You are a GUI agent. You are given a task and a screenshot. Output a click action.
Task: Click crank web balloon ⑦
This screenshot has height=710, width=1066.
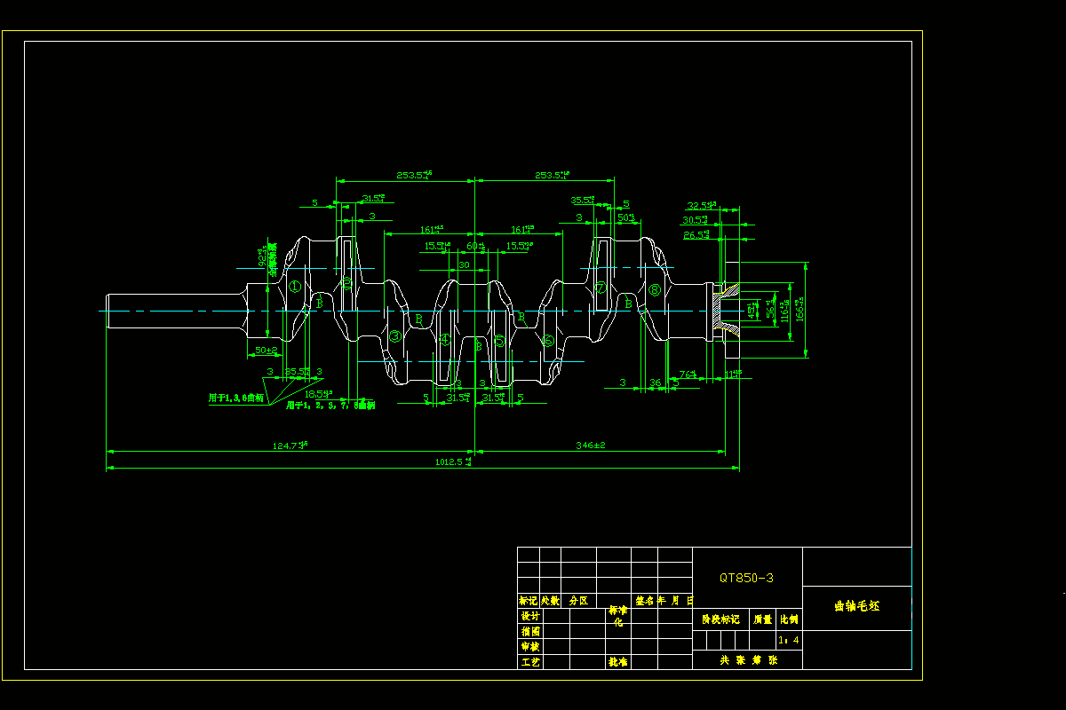click(601, 288)
